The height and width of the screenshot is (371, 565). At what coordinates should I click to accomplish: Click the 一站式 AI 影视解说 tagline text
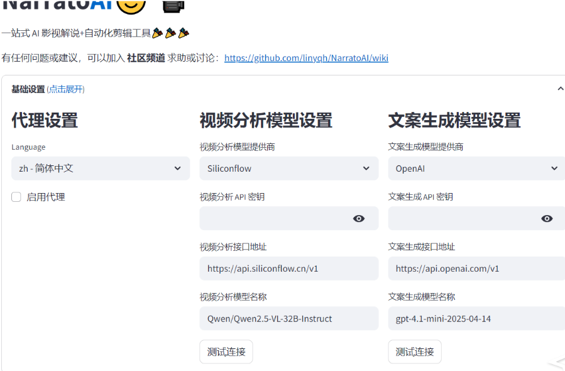click(96, 33)
